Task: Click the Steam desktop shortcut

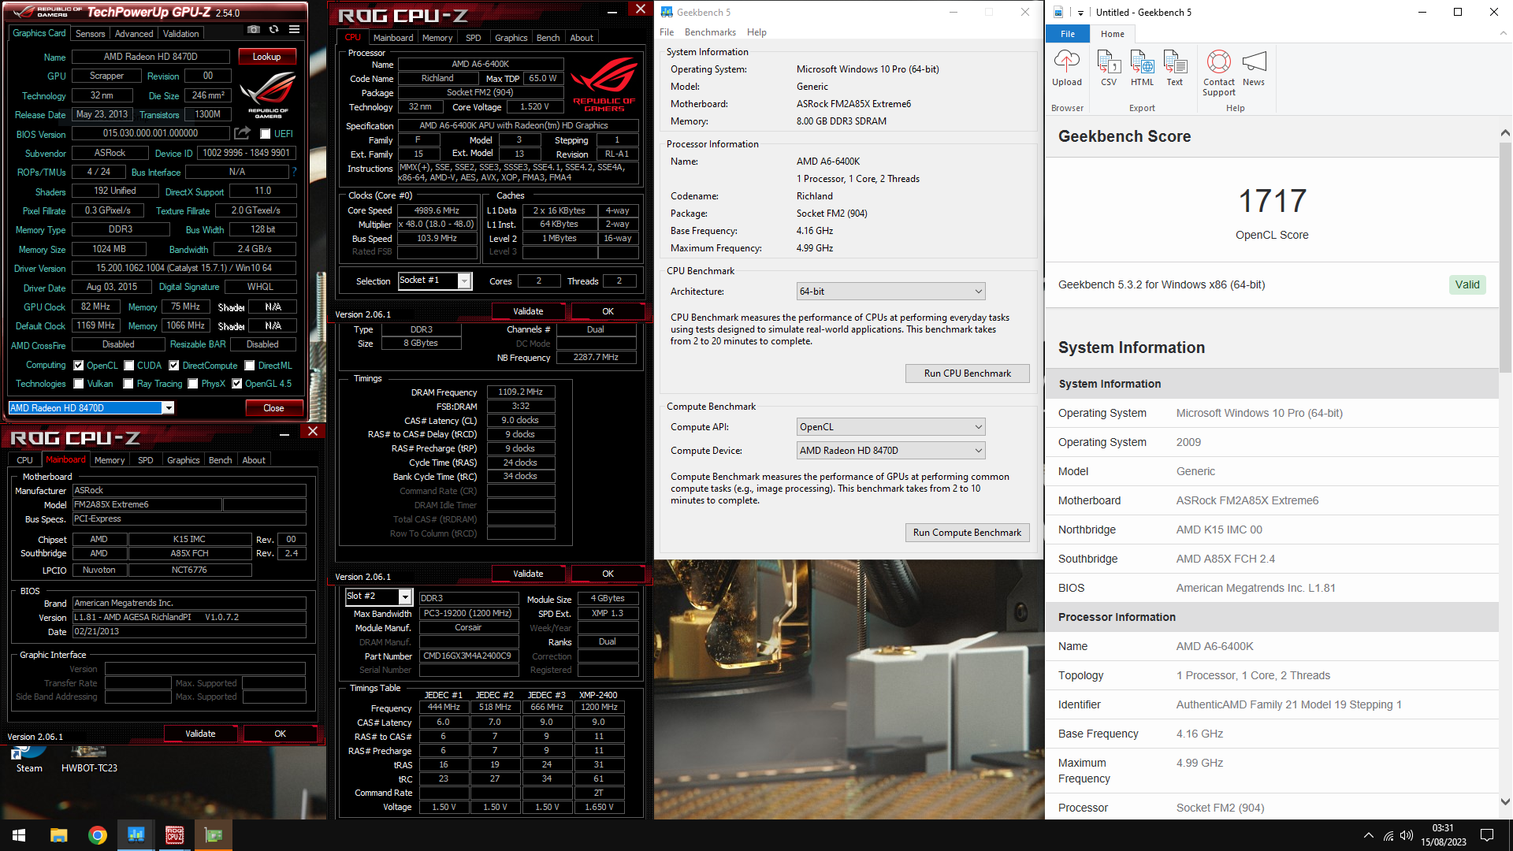Action: pyautogui.click(x=29, y=760)
